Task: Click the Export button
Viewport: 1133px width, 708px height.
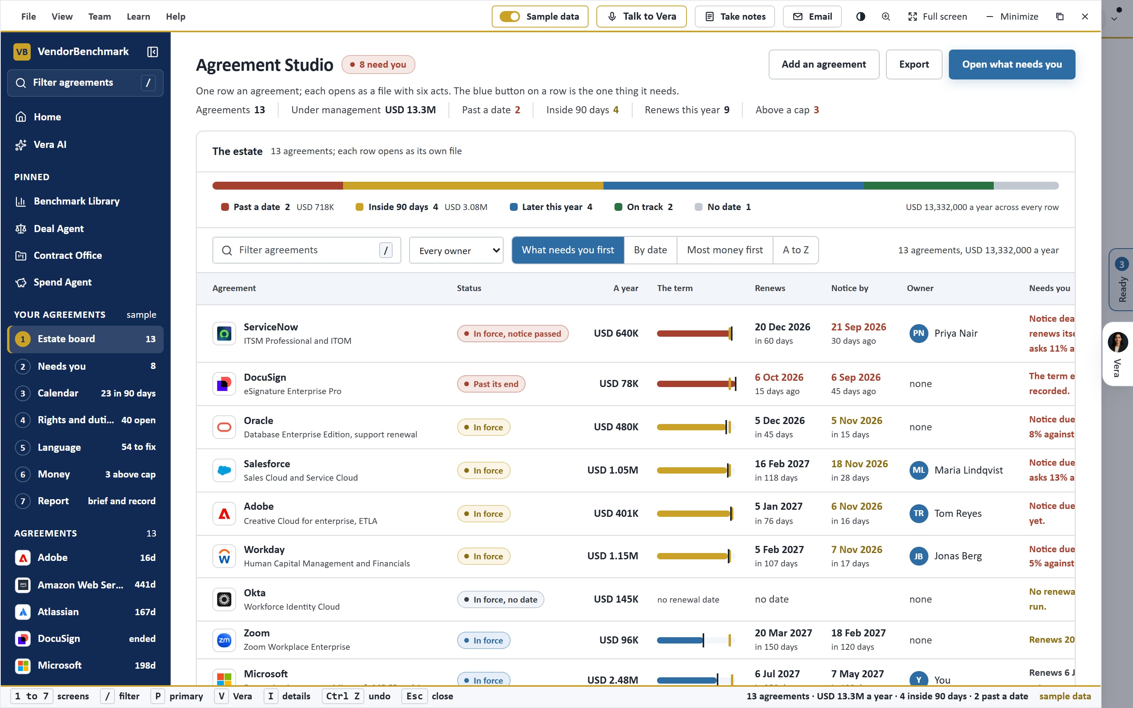Action: point(913,65)
